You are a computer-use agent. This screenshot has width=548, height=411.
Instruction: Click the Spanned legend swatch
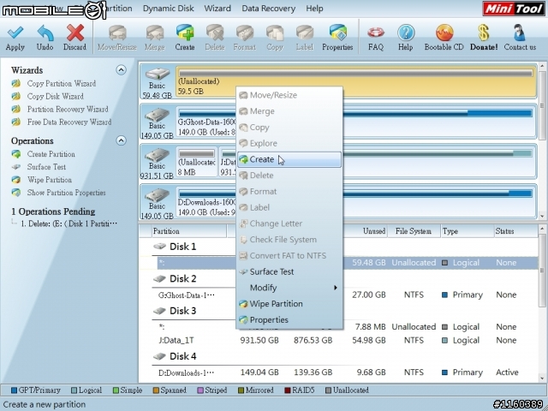pos(156,390)
